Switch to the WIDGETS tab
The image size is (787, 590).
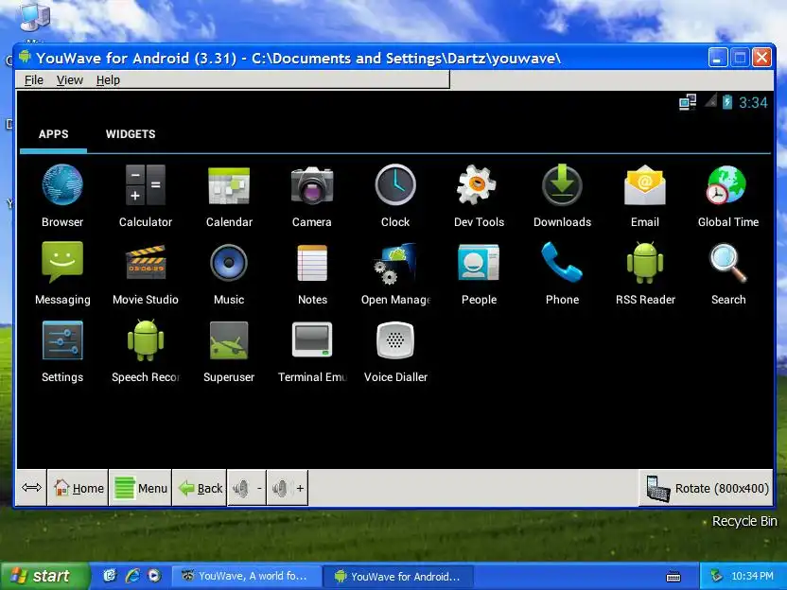coord(131,134)
